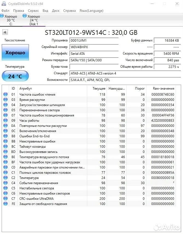The width and height of the screenshot is (183, 234).
Task: Click status icon for 0A Повторные попытки раскрутки
Action: click(x=5, y=126)
